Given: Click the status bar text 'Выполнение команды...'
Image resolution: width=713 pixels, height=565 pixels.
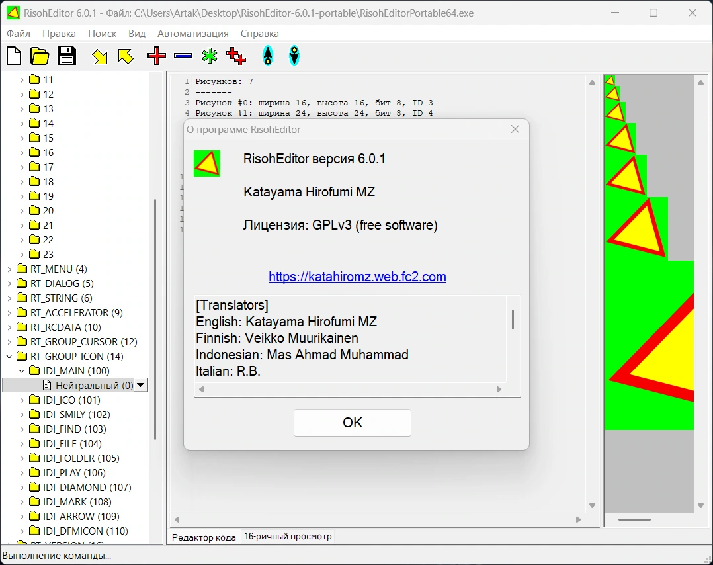Looking at the screenshot, I should point(57,556).
